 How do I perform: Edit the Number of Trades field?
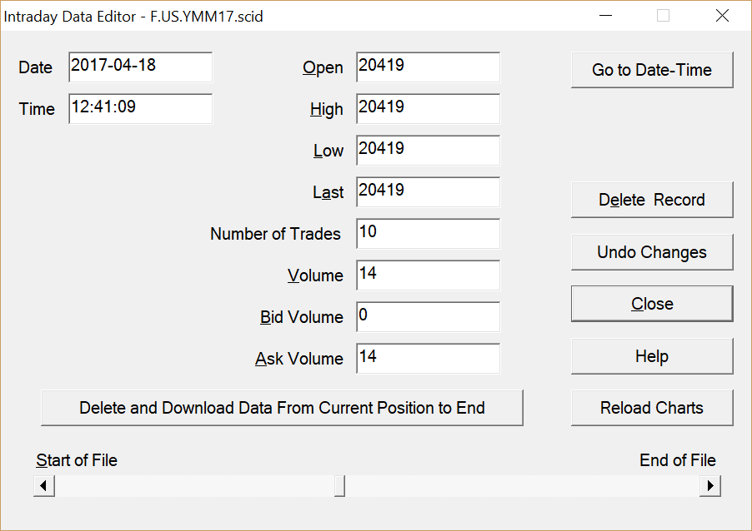tap(428, 234)
